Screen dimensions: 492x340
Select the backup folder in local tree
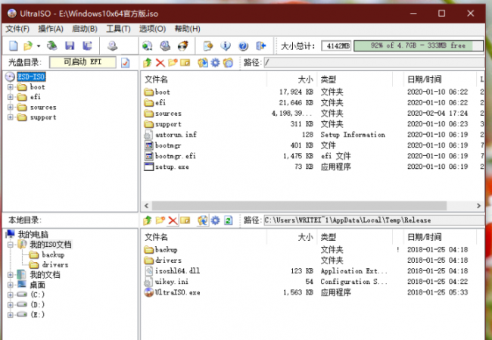pyautogui.click(x=53, y=254)
